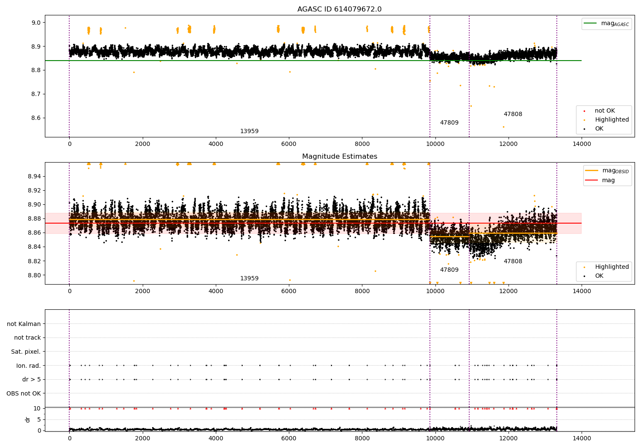
Task: Select x-tick '10000' under the middle plot
Action: [x=435, y=291]
